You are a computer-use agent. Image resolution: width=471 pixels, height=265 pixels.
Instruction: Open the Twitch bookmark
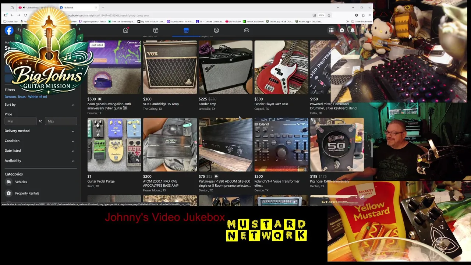pos(93,21)
